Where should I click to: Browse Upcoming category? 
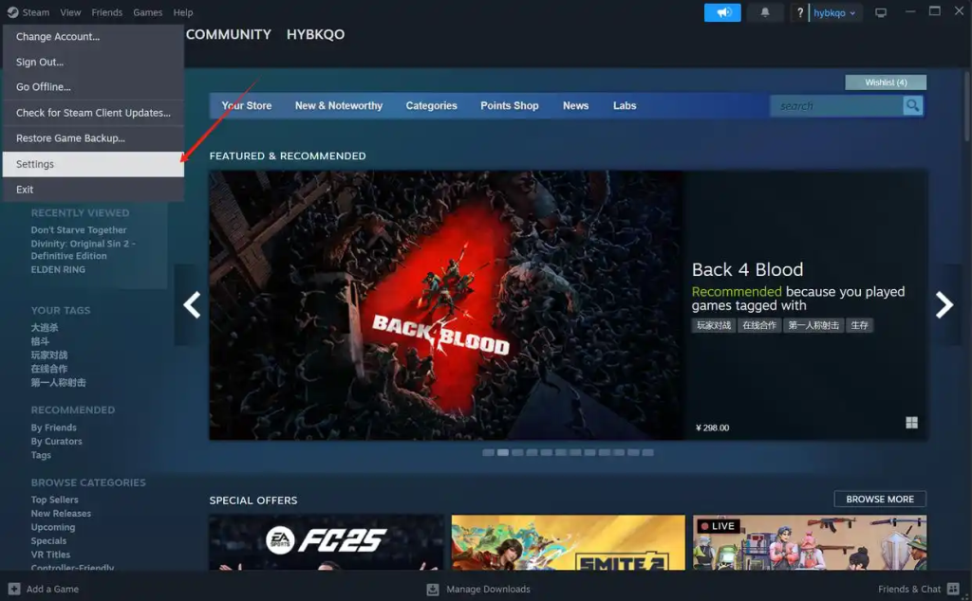[x=53, y=527]
